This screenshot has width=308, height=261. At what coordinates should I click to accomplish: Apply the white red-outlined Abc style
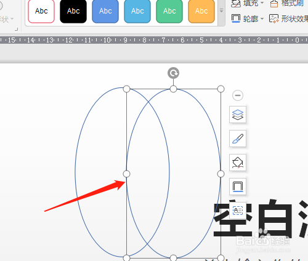(x=41, y=11)
